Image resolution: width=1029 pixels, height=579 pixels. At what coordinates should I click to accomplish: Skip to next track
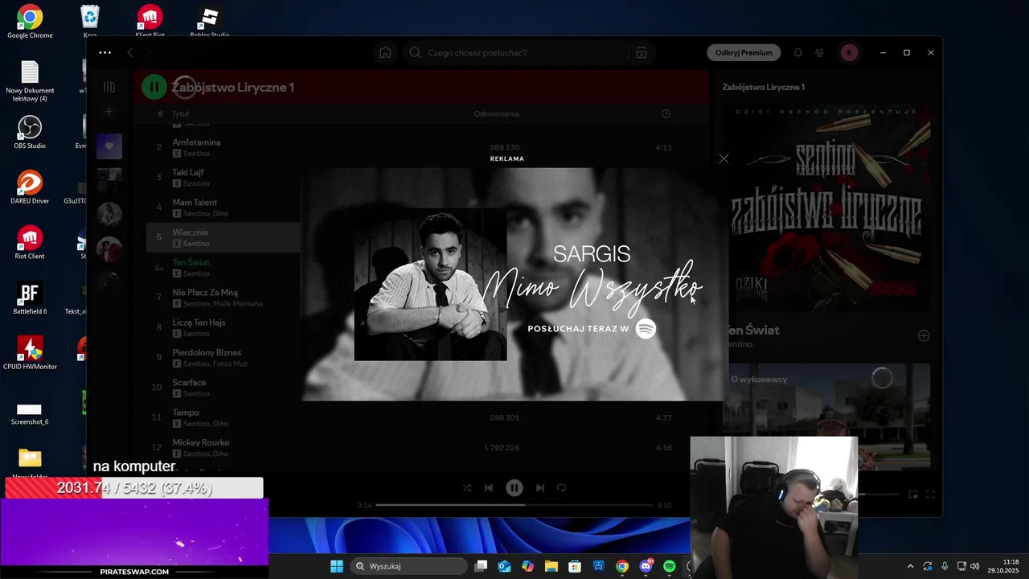pos(540,488)
